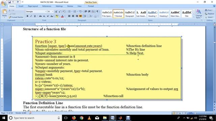Expand the Styles gallery More arrow

(194, 17)
